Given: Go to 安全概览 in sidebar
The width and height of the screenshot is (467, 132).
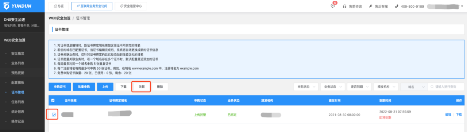Looking at the screenshot, I should 18,53.
